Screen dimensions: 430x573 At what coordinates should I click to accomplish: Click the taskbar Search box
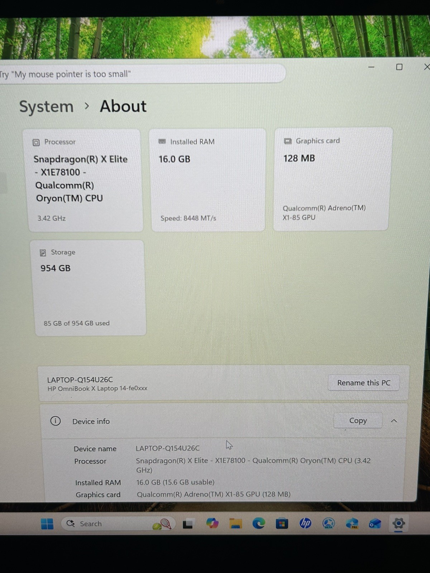[118, 524]
